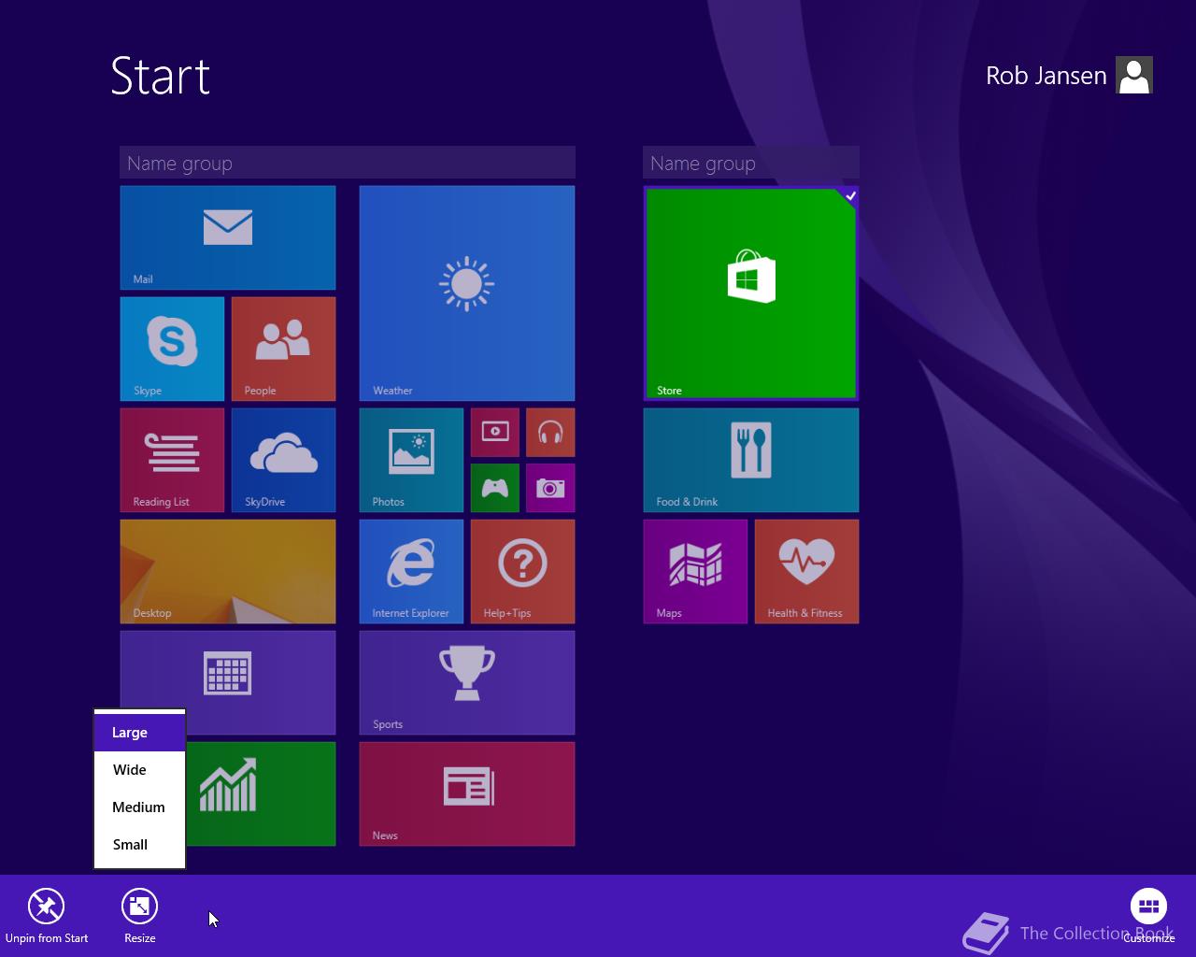Choose Medium tile size
The height and width of the screenshot is (957, 1196).
point(140,807)
